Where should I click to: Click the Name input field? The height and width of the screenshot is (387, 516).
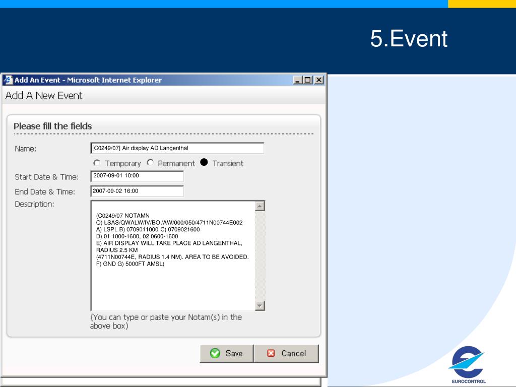(177, 148)
